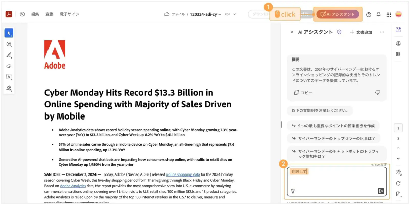Pick suggestion チャットボットのトラフィック増加率は?
409x204 pixels.
336,154
